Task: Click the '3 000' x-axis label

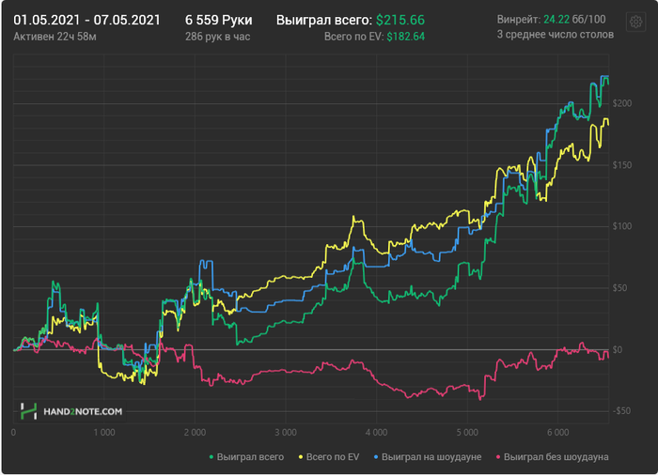Action: pyautogui.click(x=286, y=432)
